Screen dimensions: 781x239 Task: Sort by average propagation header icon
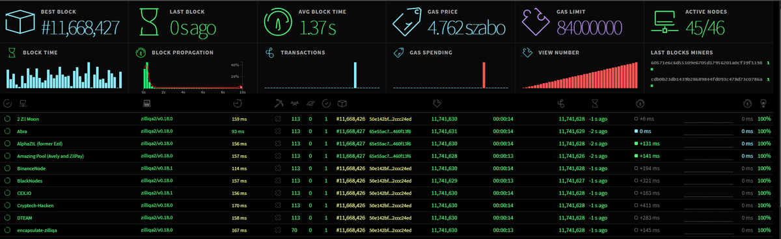click(x=747, y=103)
